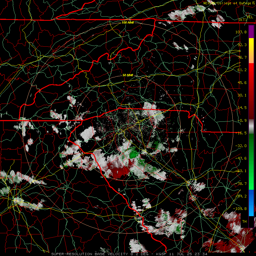
Task: Select the 76.7 velocity scale value
Action: 242,57
